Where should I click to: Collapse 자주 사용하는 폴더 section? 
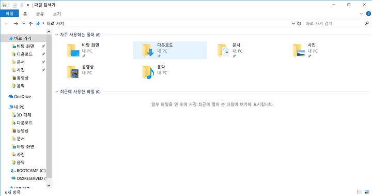pyautogui.click(x=57, y=35)
